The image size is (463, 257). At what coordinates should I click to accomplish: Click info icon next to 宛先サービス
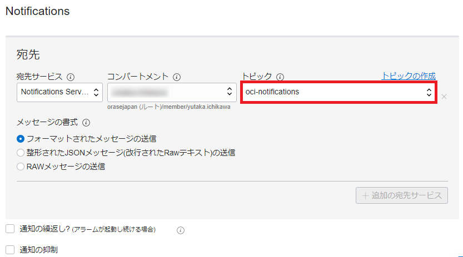point(71,77)
